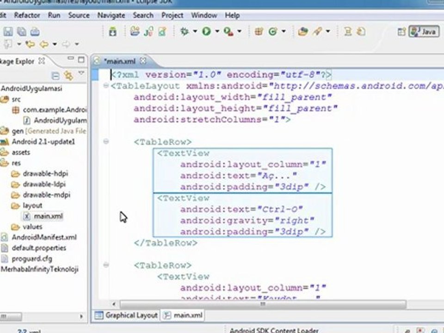Screen dimensions: 444x333
Task: Select the *main.xml editor title tab
Action: tap(120, 61)
